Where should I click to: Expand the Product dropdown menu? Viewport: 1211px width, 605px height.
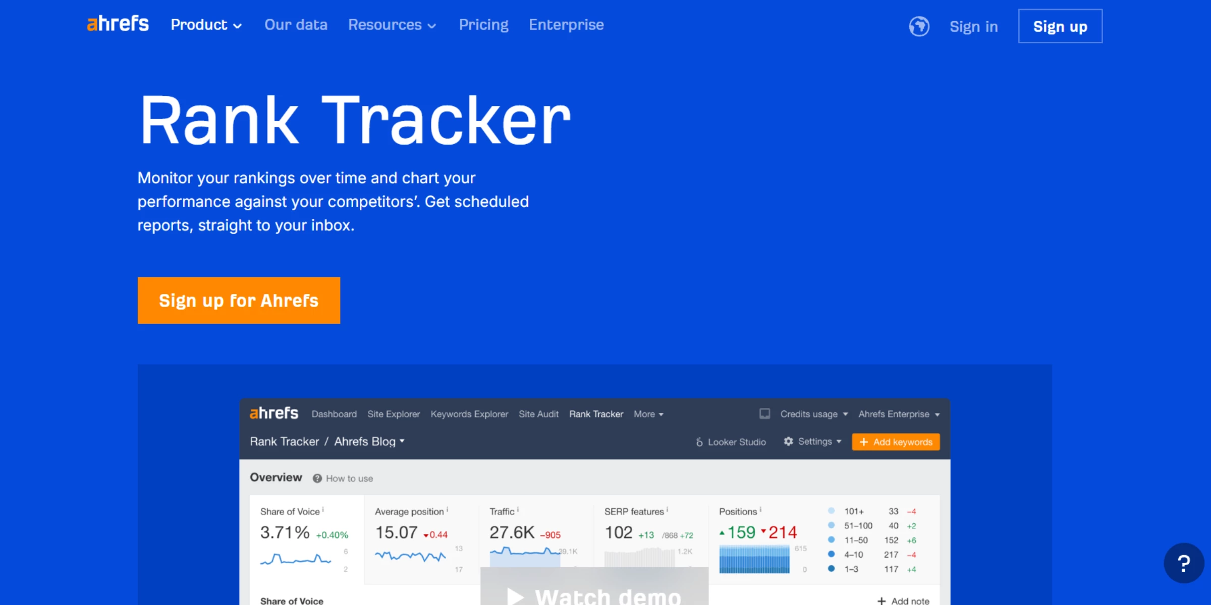click(x=206, y=25)
